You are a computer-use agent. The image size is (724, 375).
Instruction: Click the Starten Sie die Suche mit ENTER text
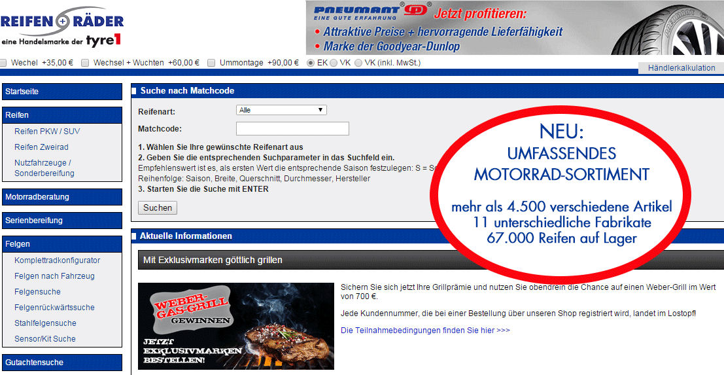point(203,189)
